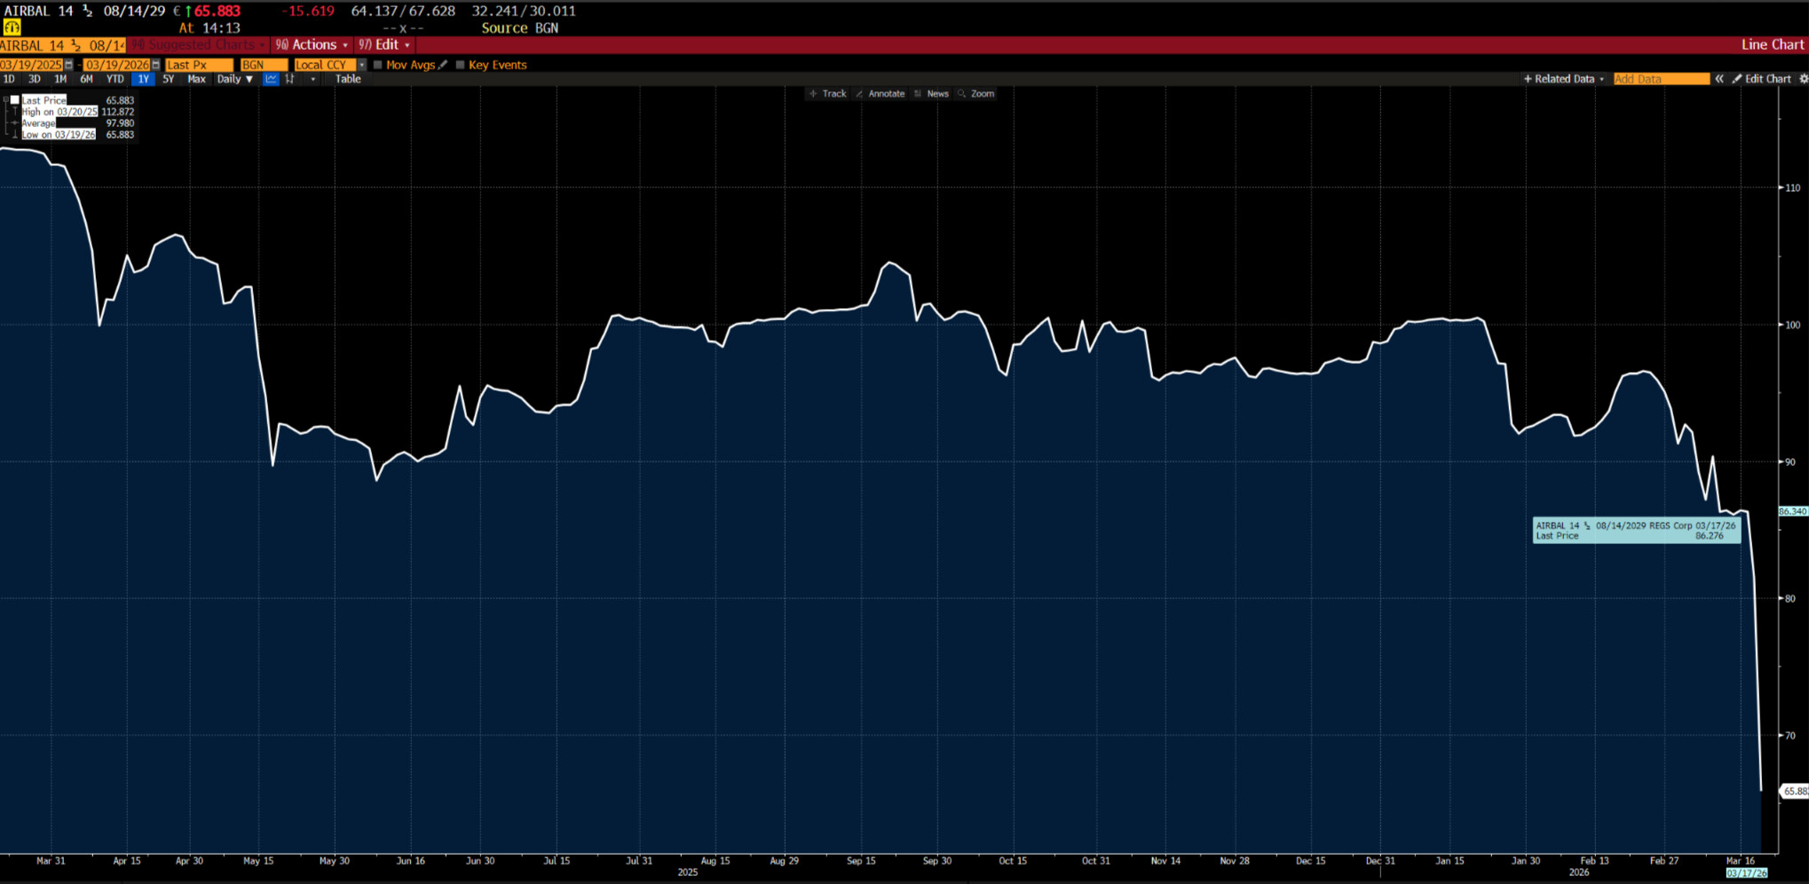Enable the Key Events checkbox
Viewport: 1809px width, 884px height.
460,65
